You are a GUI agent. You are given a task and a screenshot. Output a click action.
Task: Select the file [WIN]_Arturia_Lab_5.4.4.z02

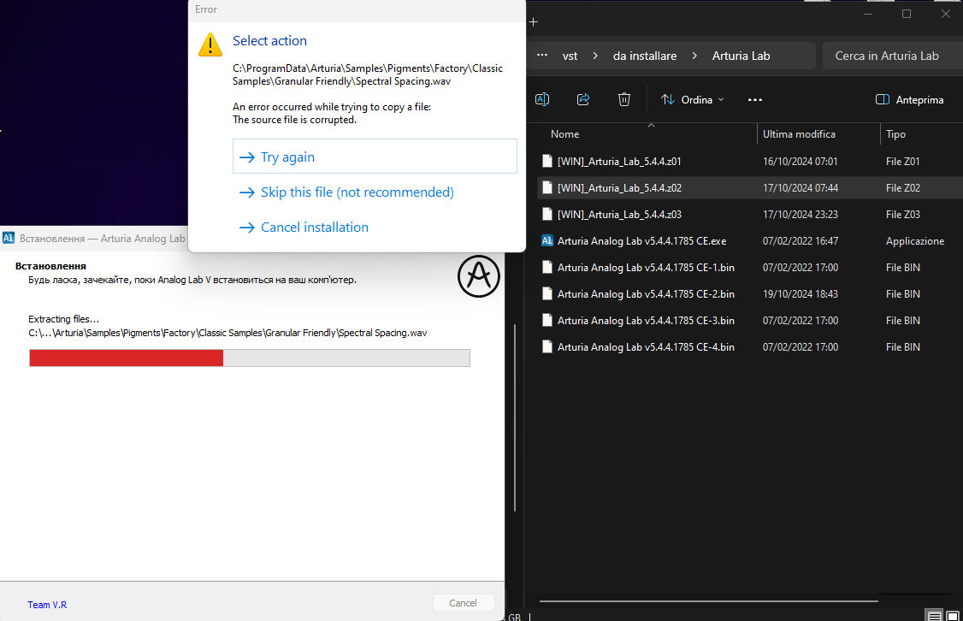[619, 188]
